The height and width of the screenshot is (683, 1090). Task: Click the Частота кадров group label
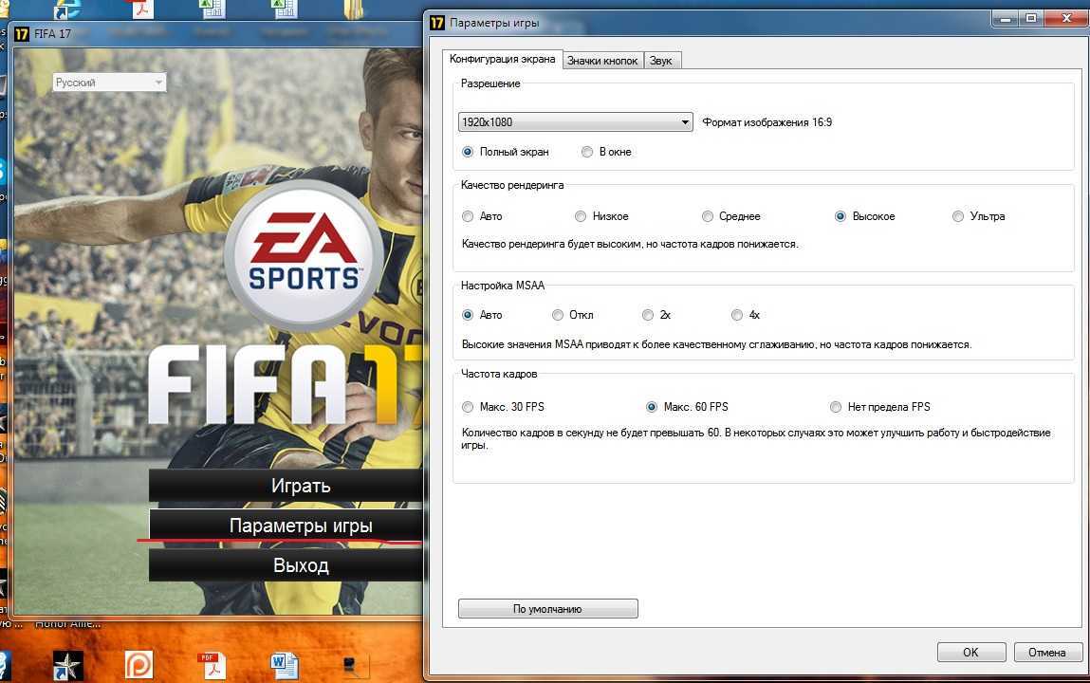pyautogui.click(x=499, y=374)
